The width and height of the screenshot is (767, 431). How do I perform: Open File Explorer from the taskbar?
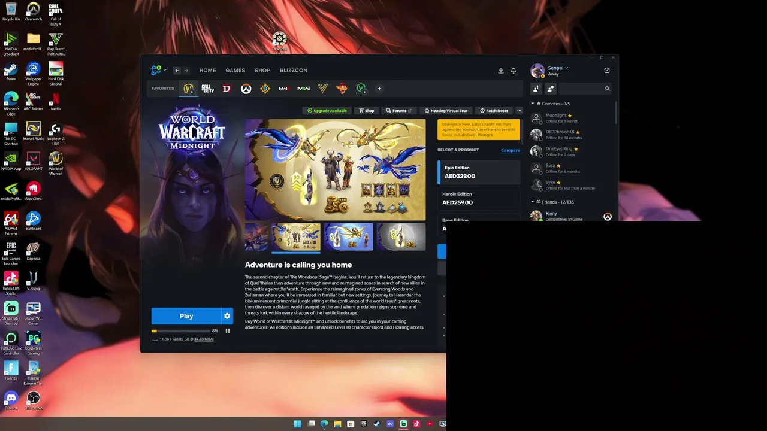coord(337,424)
